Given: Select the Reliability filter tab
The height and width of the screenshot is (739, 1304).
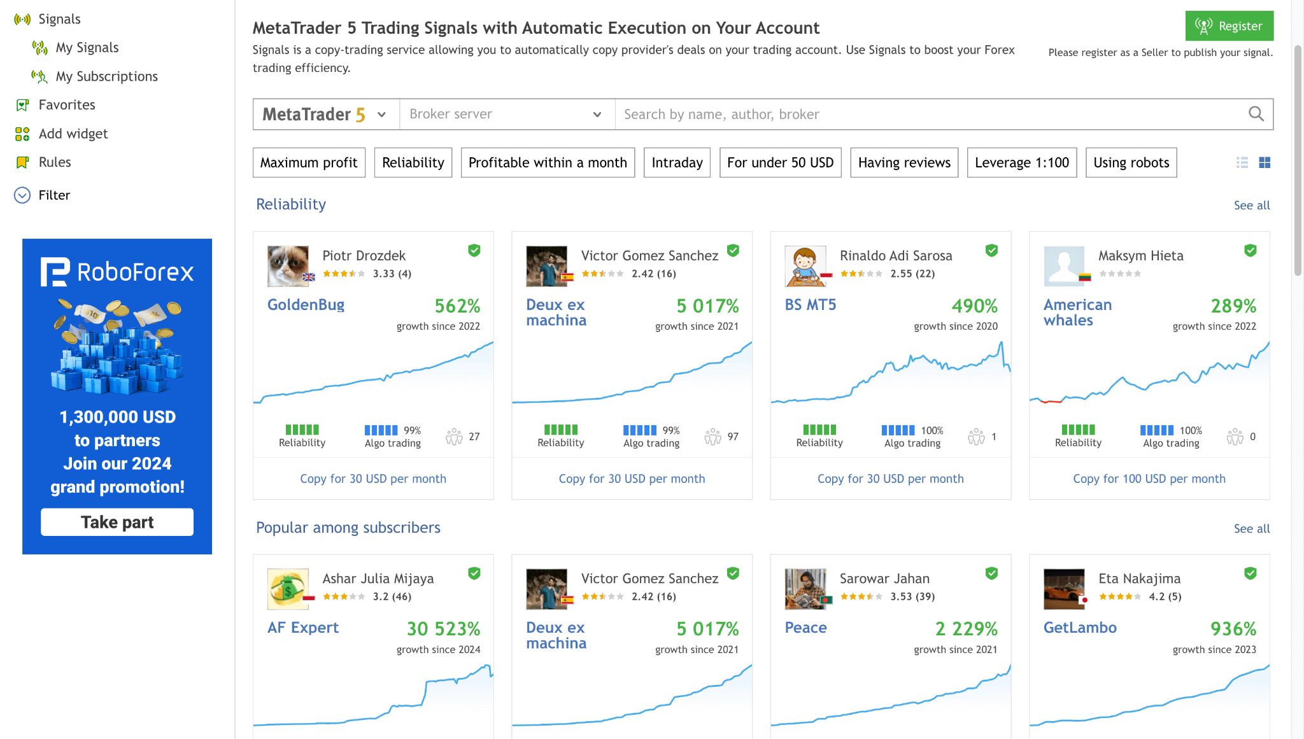Looking at the screenshot, I should click(x=413, y=162).
